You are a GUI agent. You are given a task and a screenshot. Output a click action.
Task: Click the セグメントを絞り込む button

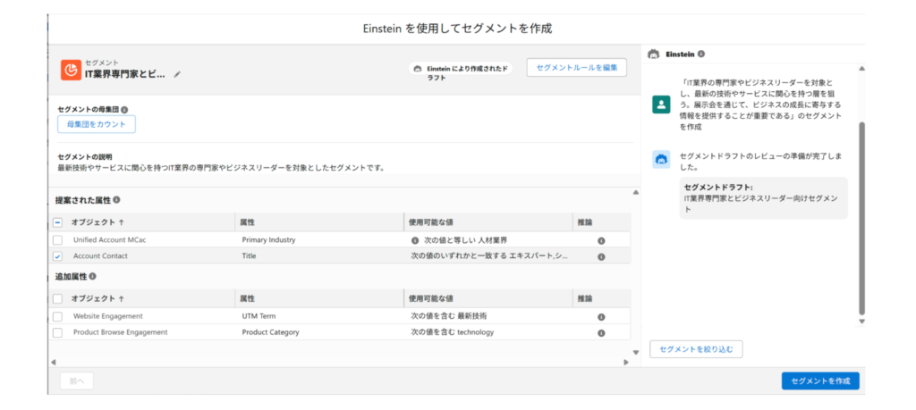coord(696,349)
